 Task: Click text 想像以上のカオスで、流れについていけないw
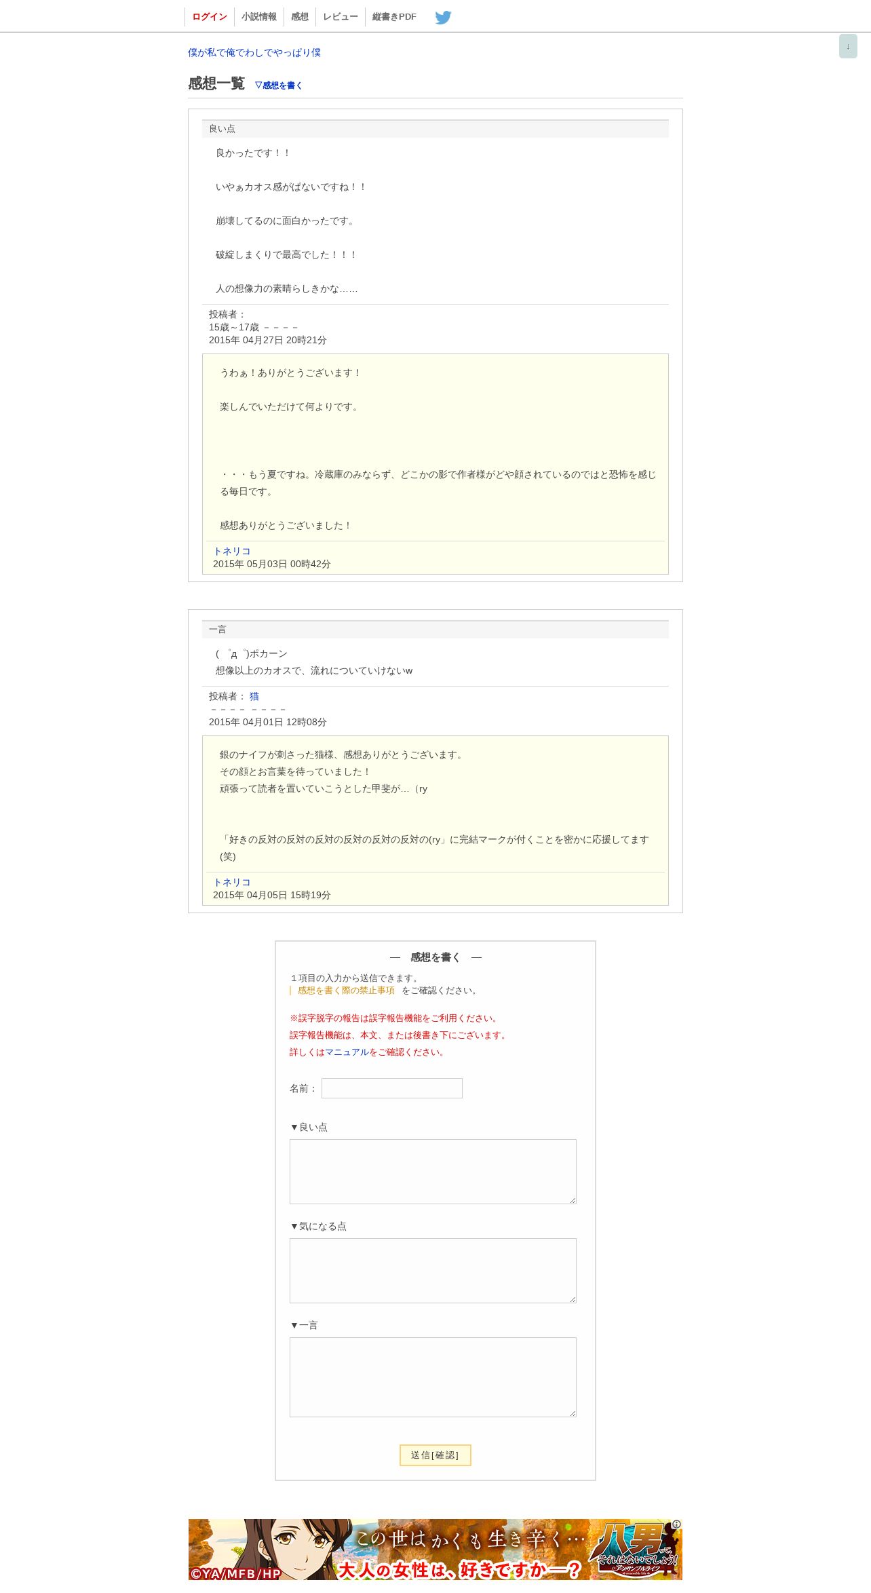pos(314,671)
